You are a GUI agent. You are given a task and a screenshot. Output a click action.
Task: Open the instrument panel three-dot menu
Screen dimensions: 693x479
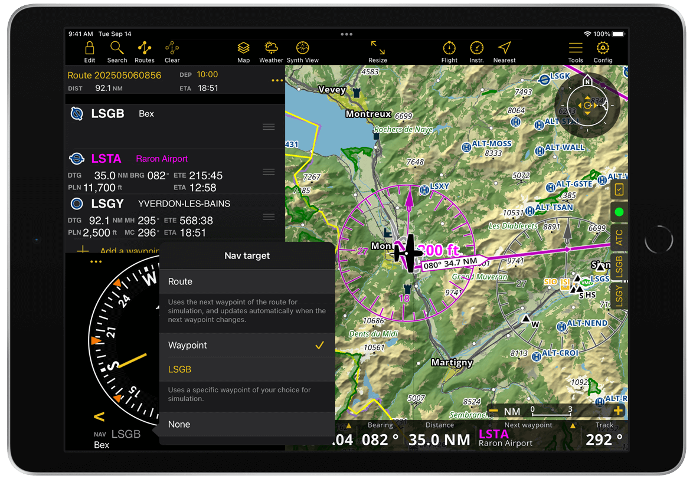96,261
